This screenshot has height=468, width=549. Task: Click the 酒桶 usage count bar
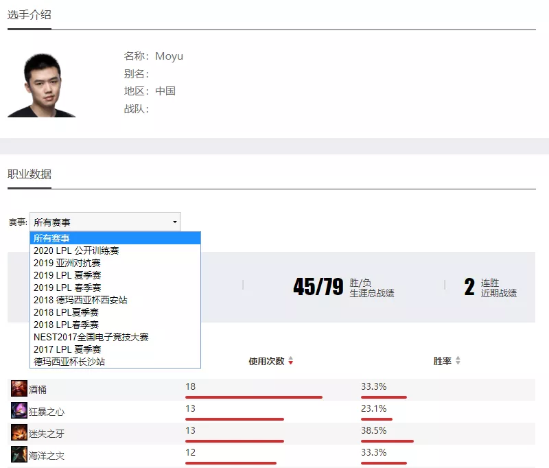253,397
